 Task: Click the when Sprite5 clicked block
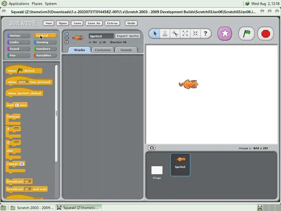click(24, 93)
